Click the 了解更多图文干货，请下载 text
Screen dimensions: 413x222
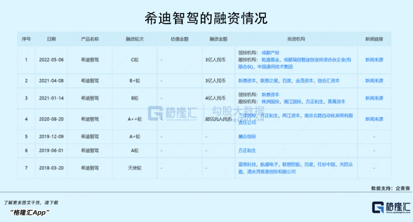[x=31, y=202]
